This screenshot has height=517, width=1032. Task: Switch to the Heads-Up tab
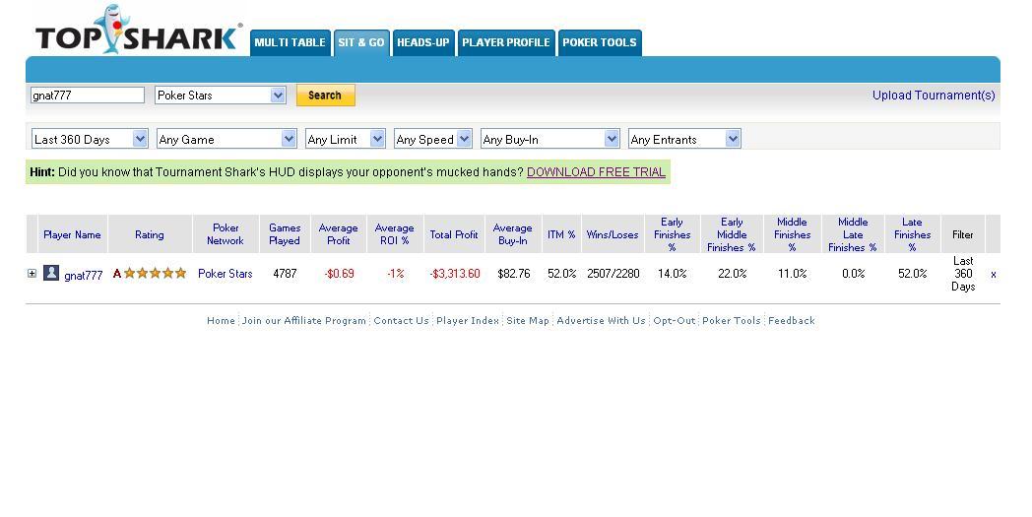[422, 42]
